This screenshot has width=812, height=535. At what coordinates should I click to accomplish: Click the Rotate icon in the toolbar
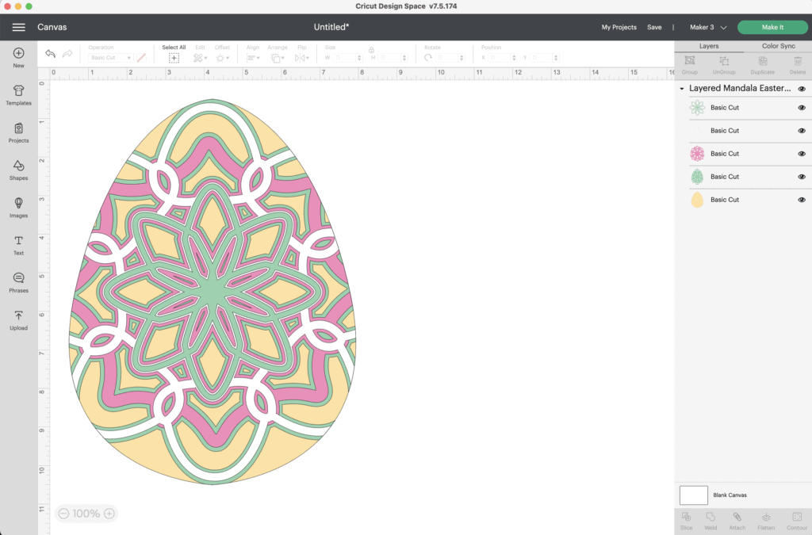pyautogui.click(x=427, y=58)
